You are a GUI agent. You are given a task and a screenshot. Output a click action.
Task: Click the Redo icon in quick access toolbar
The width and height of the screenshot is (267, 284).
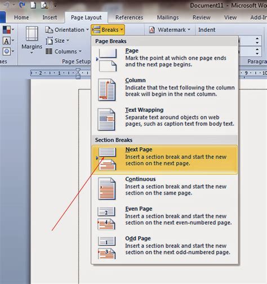click(22, 5)
